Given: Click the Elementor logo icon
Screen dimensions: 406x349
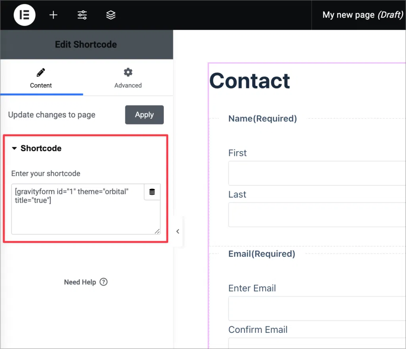Looking at the screenshot, I should coord(24,15).
